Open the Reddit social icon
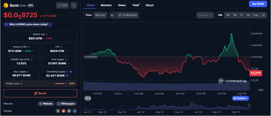This screenshot has width=271, height=116. (63, 111)
